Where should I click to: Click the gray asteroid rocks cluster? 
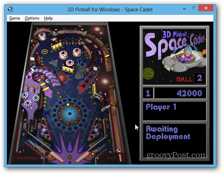click(x=80, y=70)
